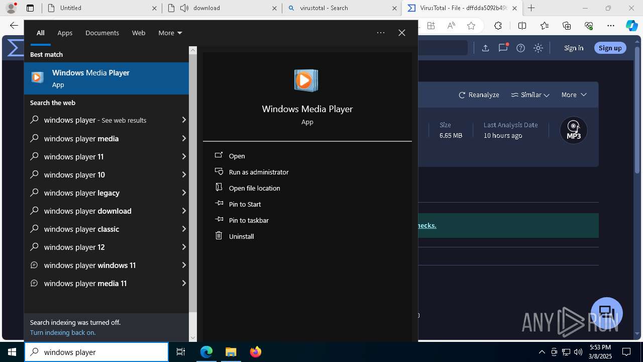Viewport: 643px width, 362px height.
Task: Open Edge browser essentials icon
Action: pyautogui.click(x=589, y=26)
